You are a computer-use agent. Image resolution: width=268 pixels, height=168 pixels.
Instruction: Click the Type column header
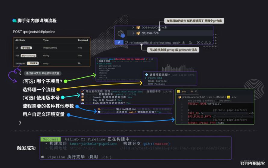pos(46,40)
